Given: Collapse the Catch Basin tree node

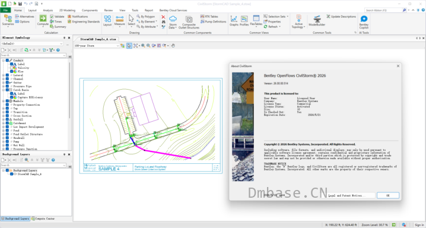Looking at the screenshot, I should [x=3, y=90].
